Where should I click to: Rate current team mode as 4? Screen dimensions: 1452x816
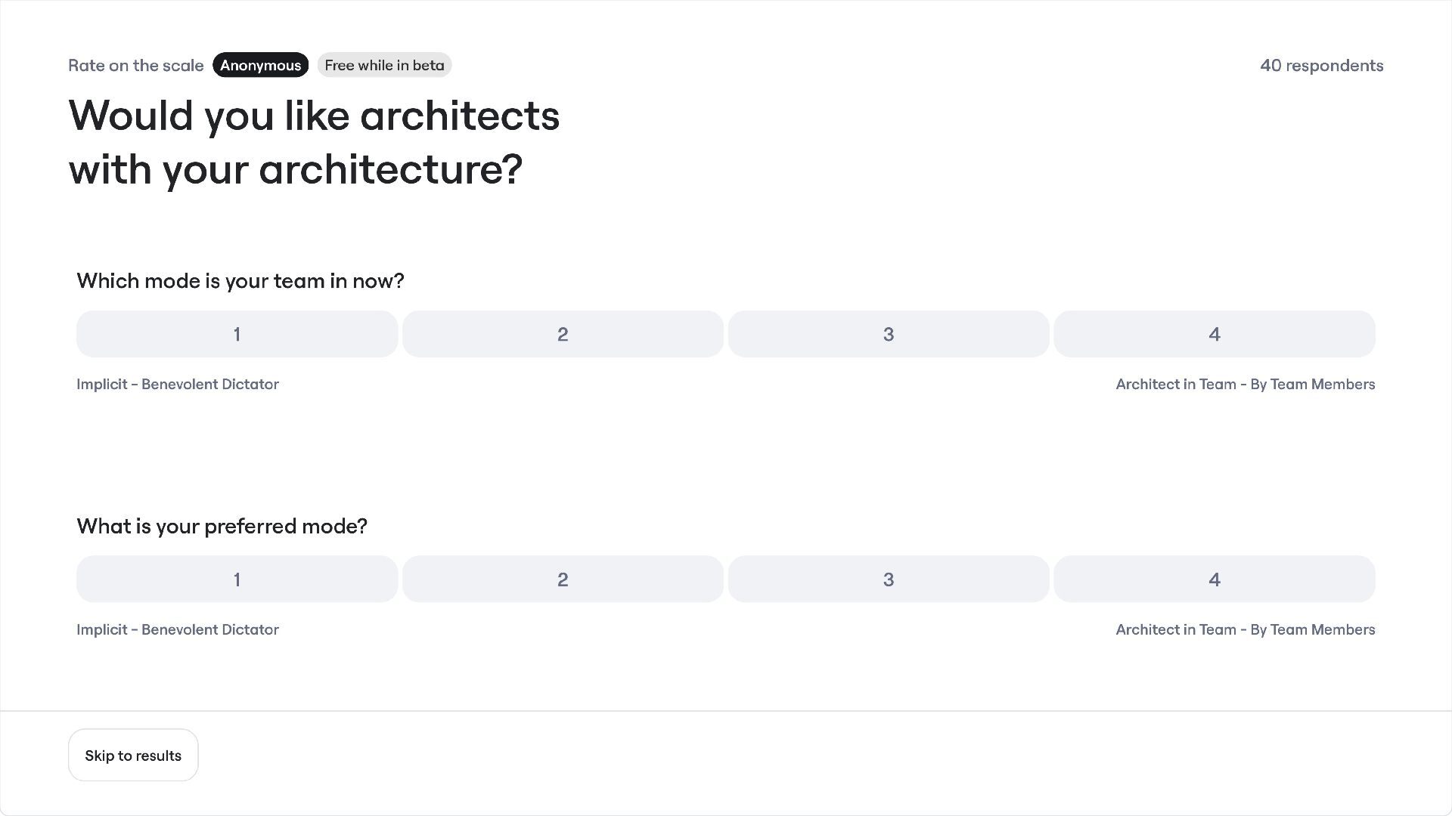(x=1214, y=334)
